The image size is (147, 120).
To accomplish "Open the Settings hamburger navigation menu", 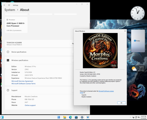I will point(9,5).
